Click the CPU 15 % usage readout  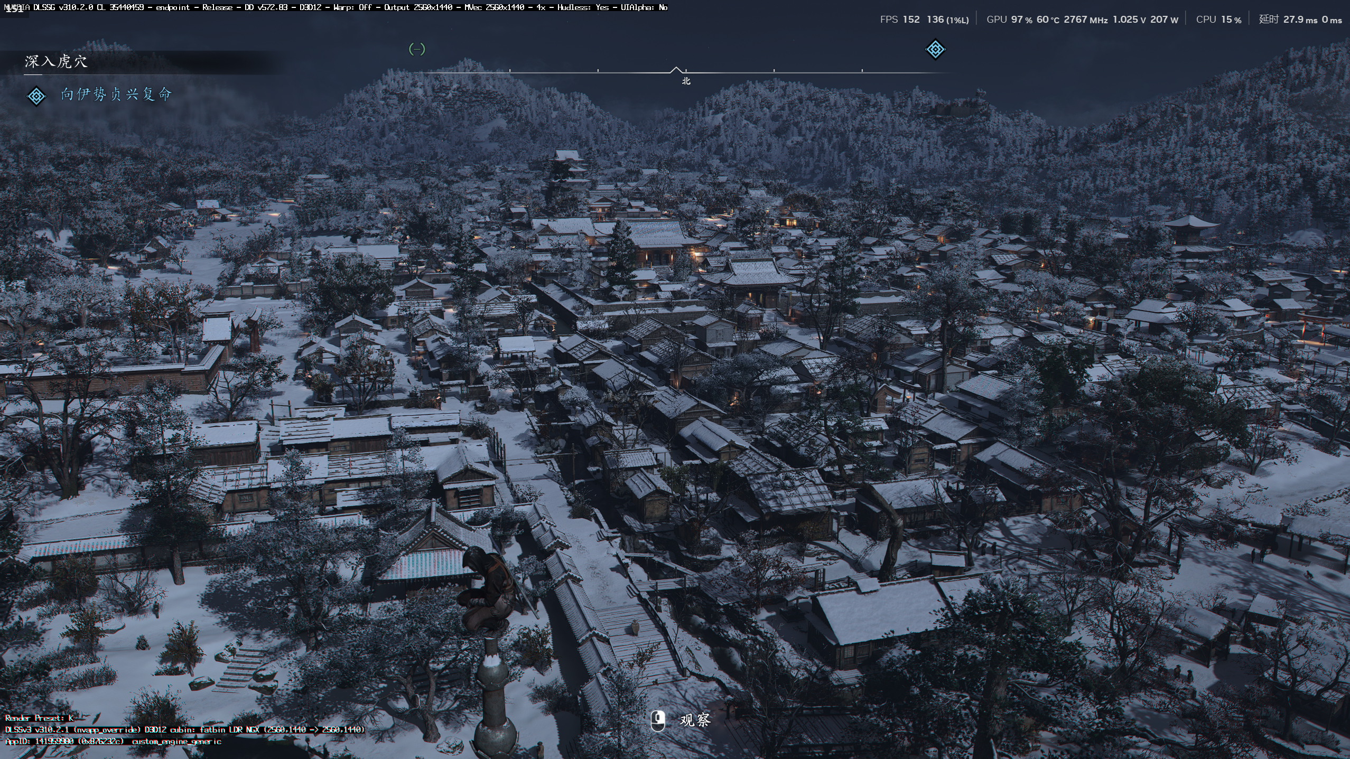click(1218, 20)
